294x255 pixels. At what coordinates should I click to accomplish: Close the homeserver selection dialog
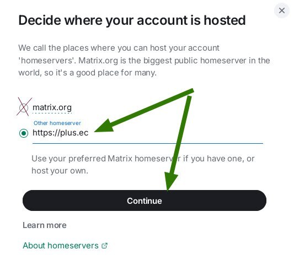click(282, 10)
